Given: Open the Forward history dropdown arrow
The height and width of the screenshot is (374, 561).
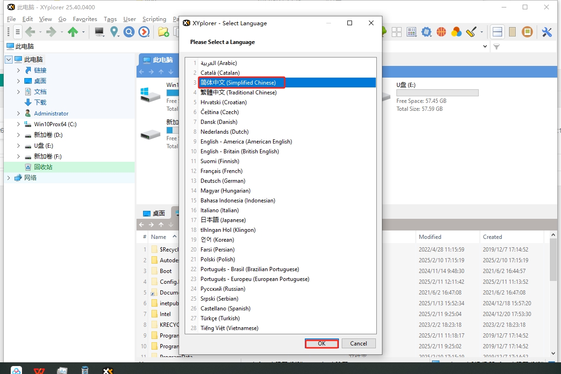Looking at the screenshot, I should [x=62, y=32].
